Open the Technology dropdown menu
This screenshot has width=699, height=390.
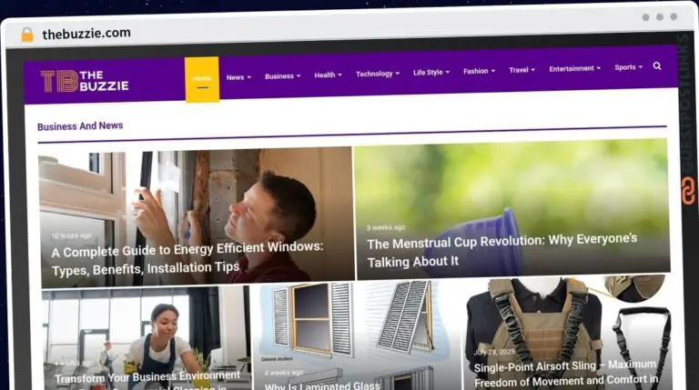click(377, 74)
